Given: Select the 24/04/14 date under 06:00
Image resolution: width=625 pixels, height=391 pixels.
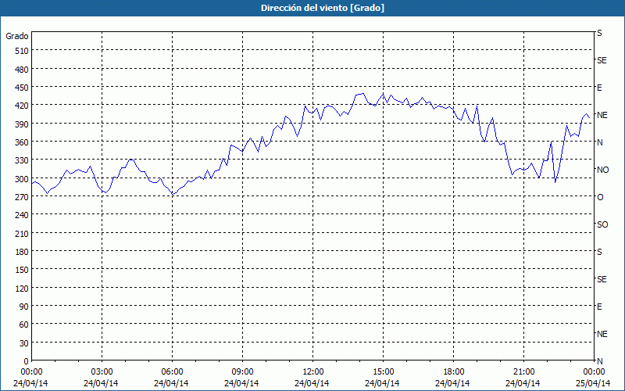Looking at the screenshot, I should (x=171, y=383).
